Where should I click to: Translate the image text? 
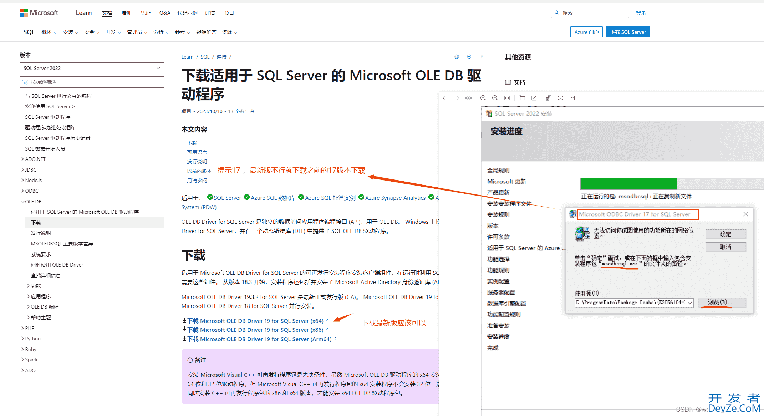click(549, 98)
